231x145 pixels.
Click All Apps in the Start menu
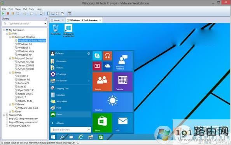(x=60, y=123)
